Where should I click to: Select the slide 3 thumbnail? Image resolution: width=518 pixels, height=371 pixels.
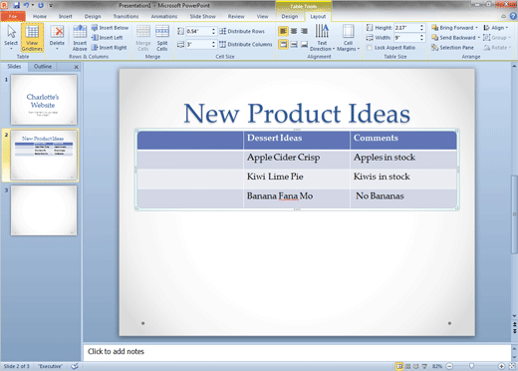(x=44, y=210)
